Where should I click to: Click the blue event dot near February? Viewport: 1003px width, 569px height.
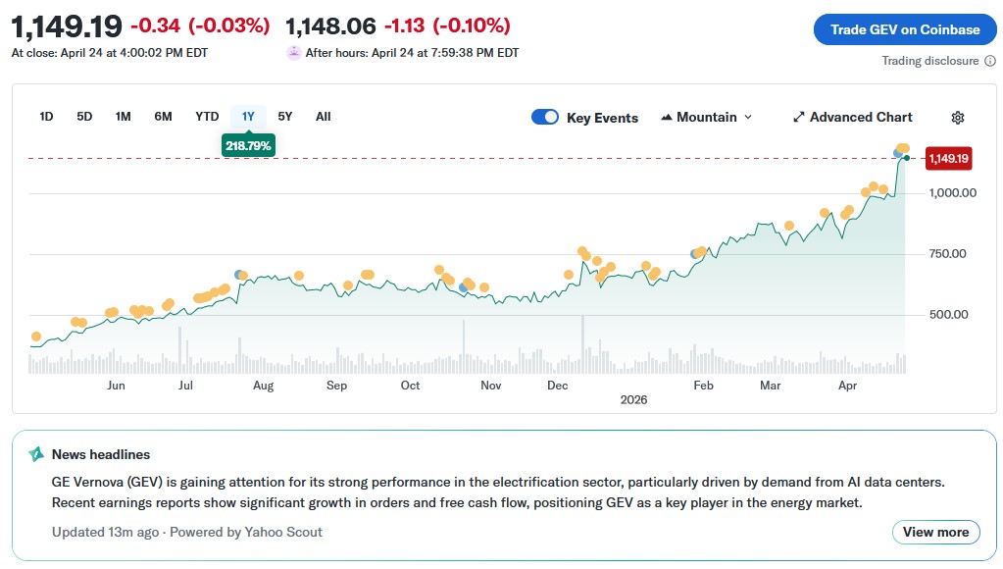[x=694, y=253]
